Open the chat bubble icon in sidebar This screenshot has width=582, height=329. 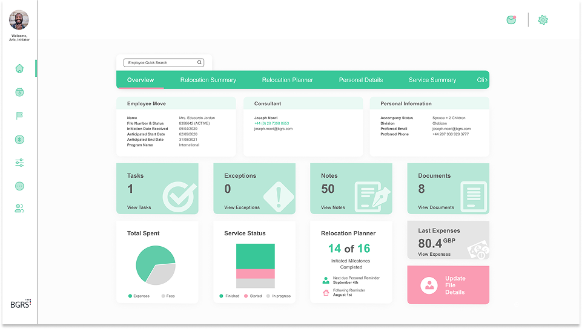pos(19,186)
